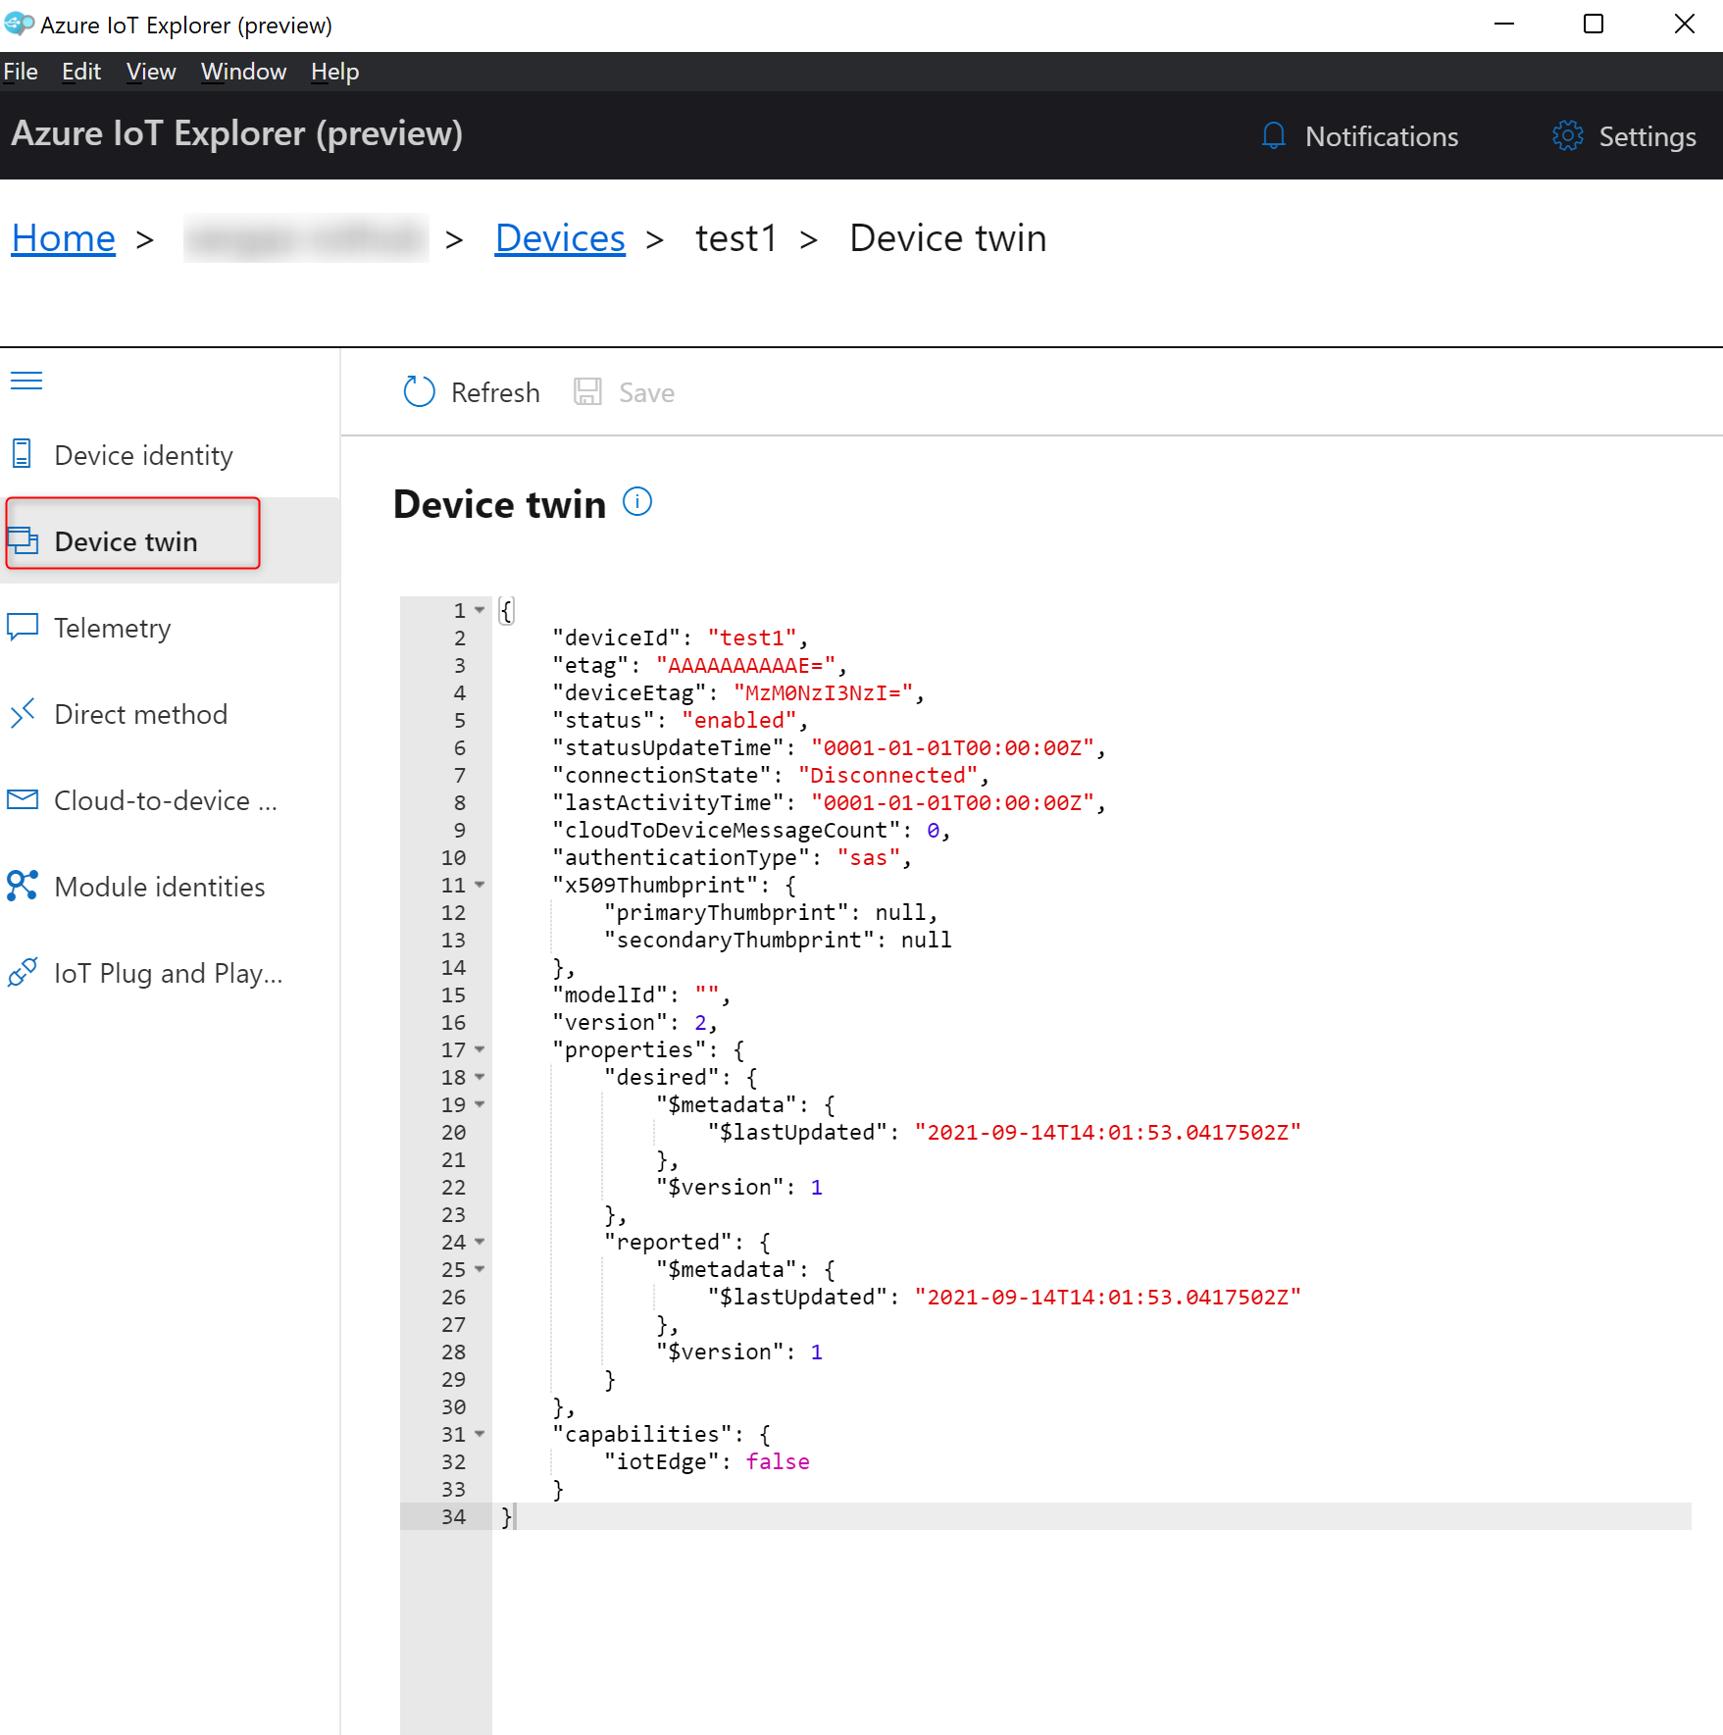
Task: Click the Device twin info icon
Action: click(x=637, y=502)
